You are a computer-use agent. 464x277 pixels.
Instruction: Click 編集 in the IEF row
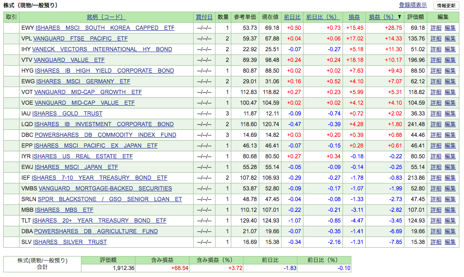450,178
